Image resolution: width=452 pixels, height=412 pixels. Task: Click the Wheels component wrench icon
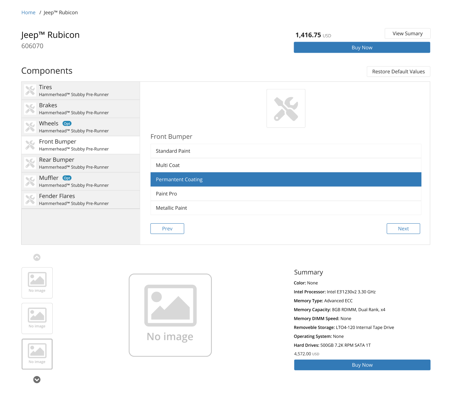tap(30, 127)
